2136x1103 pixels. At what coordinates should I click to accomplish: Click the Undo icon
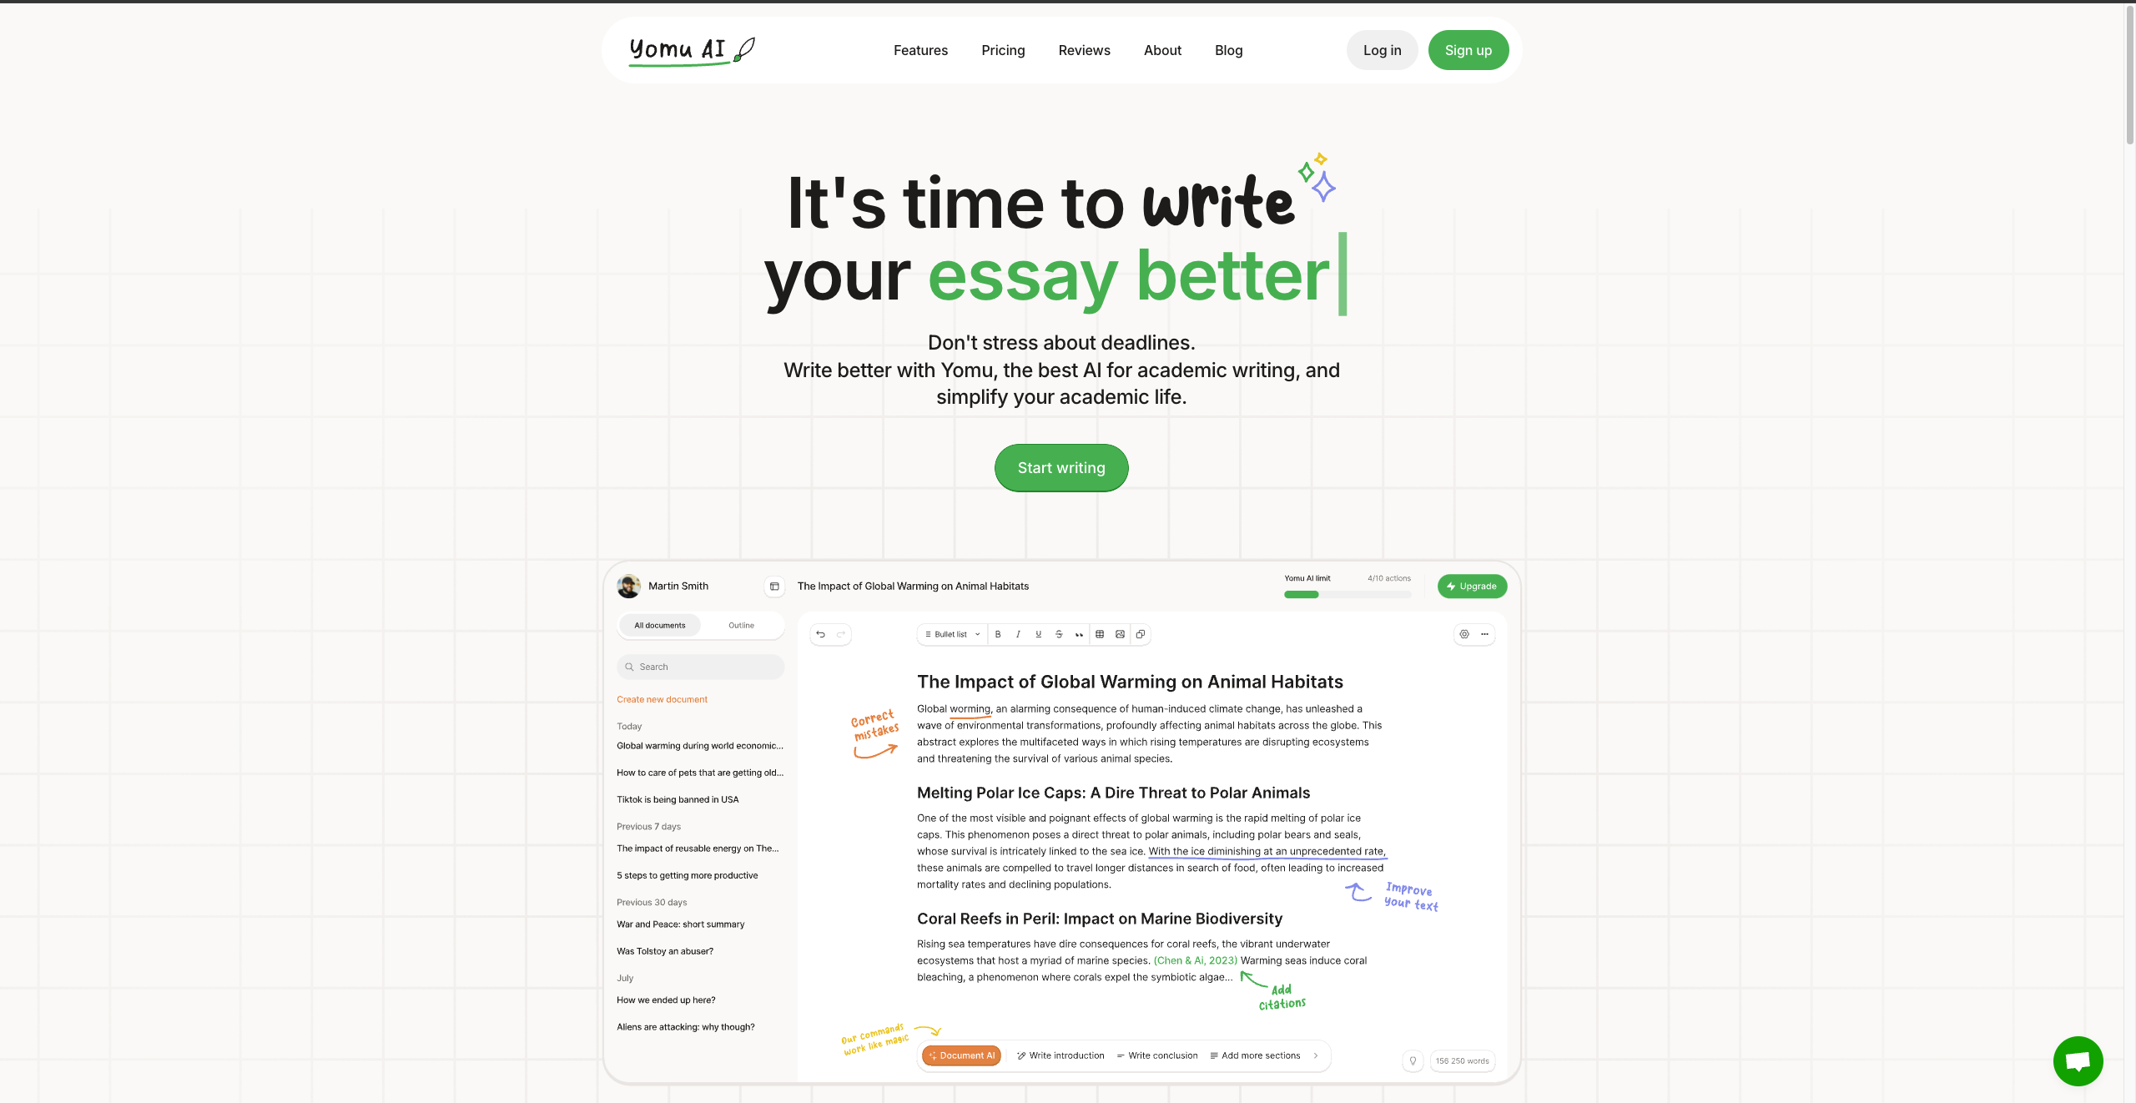(x=823, y=634)
